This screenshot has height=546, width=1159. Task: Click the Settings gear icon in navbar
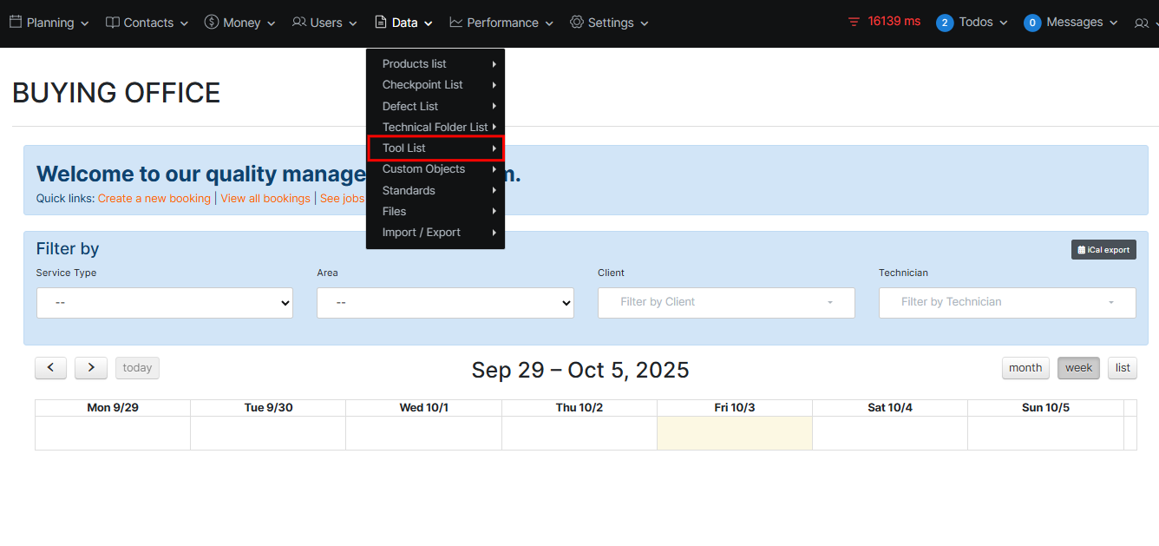pos(577,22)
